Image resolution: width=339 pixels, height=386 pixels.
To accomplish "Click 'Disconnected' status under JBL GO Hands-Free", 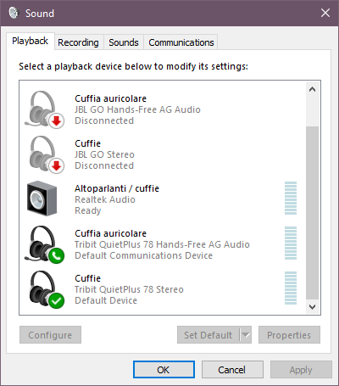I will click(x=104, y=120).
